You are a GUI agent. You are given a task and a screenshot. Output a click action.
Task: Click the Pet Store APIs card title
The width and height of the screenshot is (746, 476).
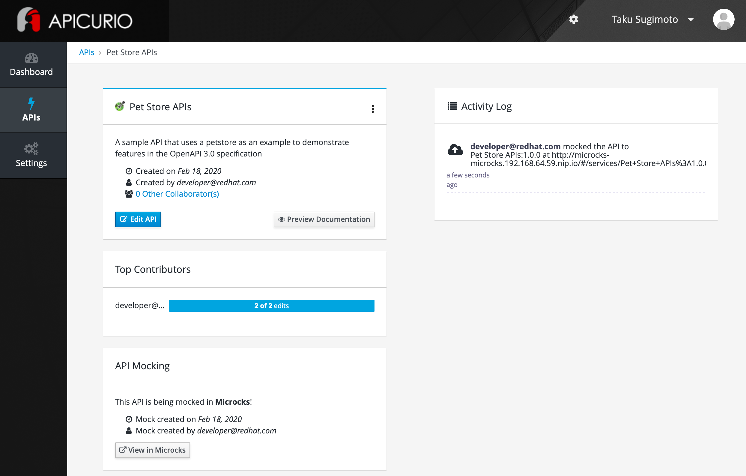(x=160, y=107)
